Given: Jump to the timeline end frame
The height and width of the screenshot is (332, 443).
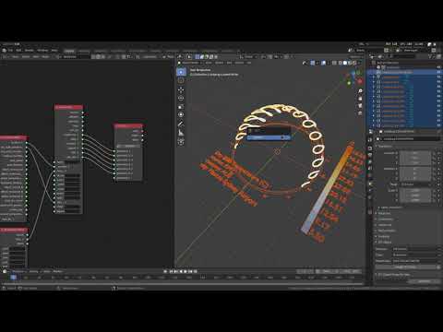Looking at the screenshot, I should (195, 271).
